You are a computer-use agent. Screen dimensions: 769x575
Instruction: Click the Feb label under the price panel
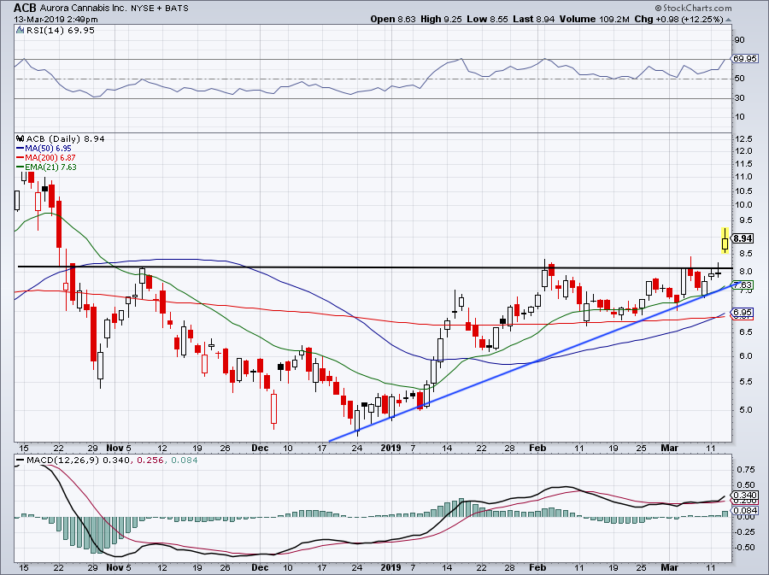point(537,448)
